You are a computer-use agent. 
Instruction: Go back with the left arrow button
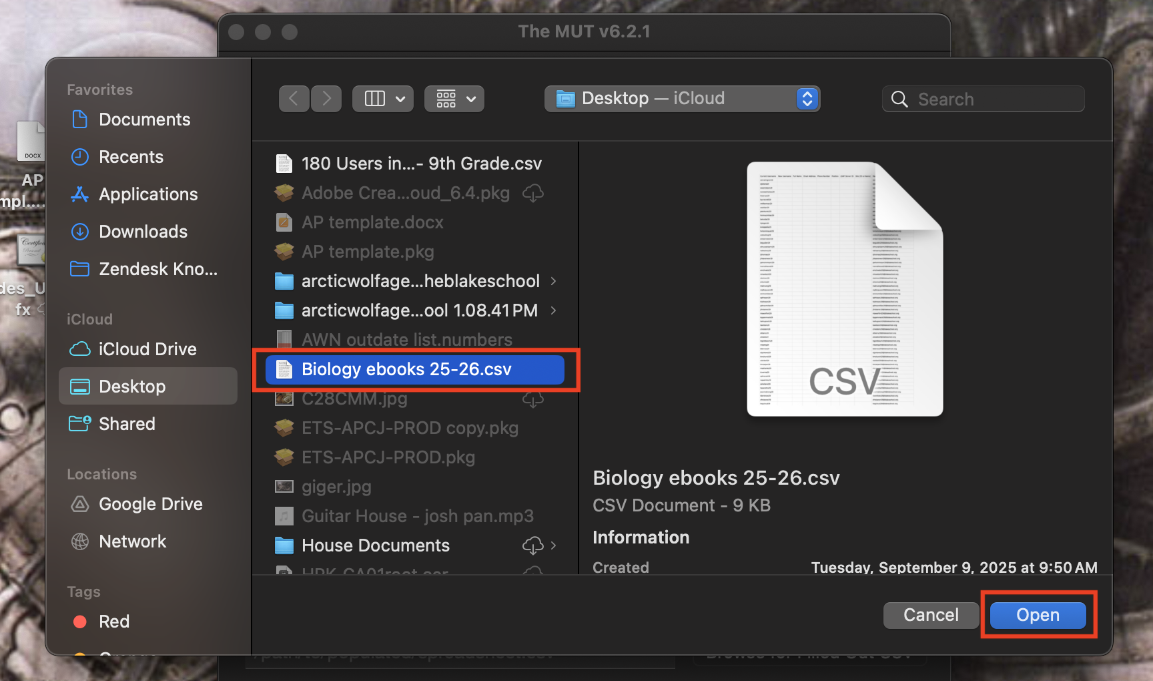pos(294,99)
